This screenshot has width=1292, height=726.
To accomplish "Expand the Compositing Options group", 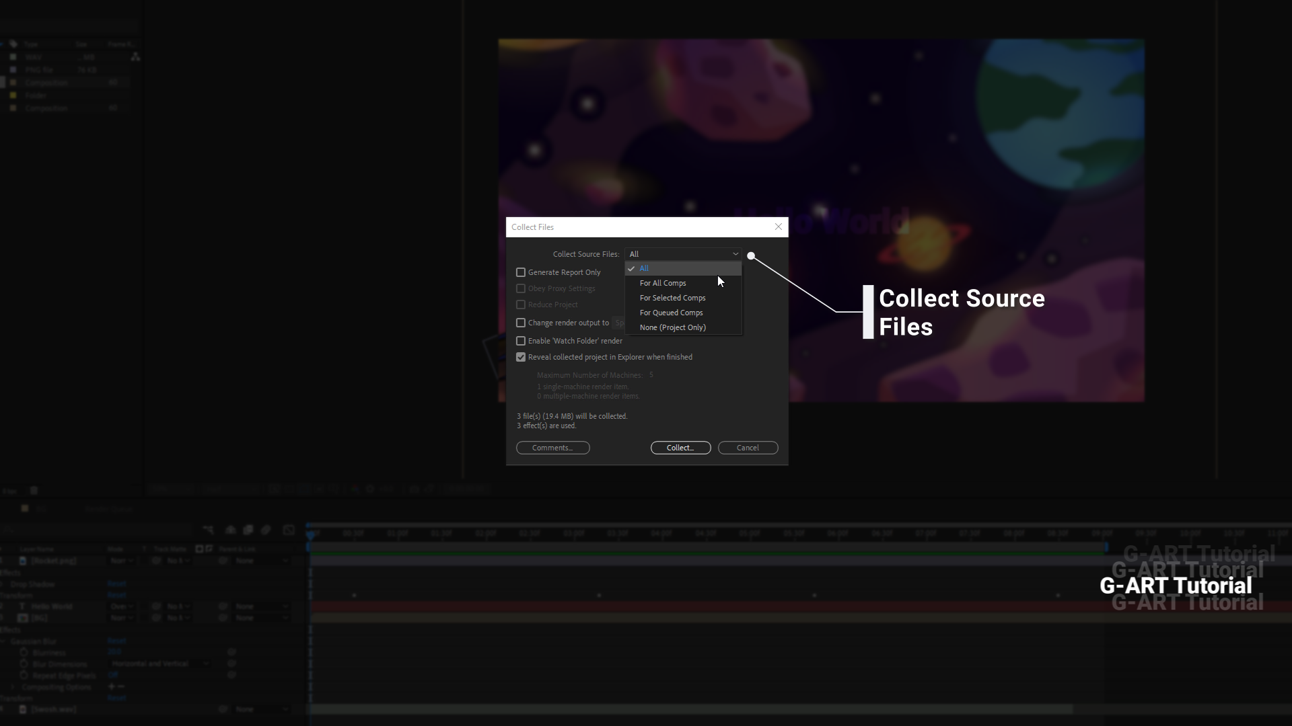I will tap(13, 686).
